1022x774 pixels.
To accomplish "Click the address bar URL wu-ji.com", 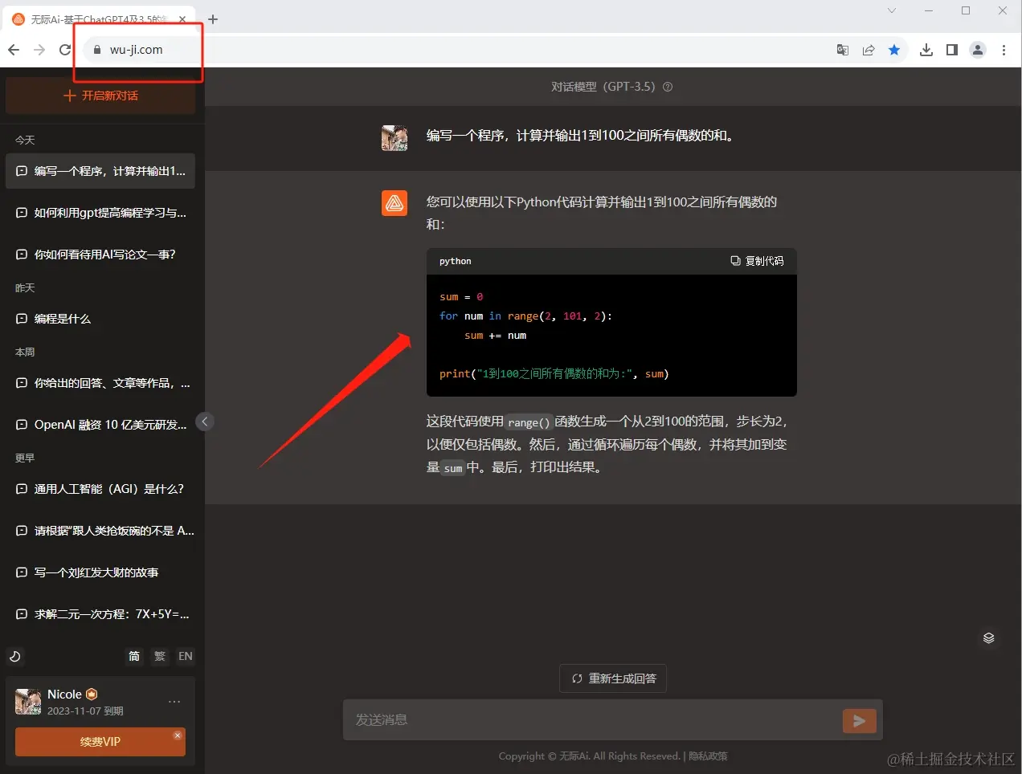I will [136, 50].
